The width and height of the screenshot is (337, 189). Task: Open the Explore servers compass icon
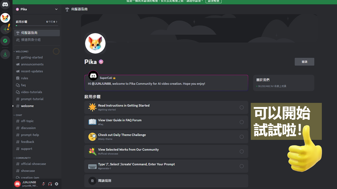5,41
